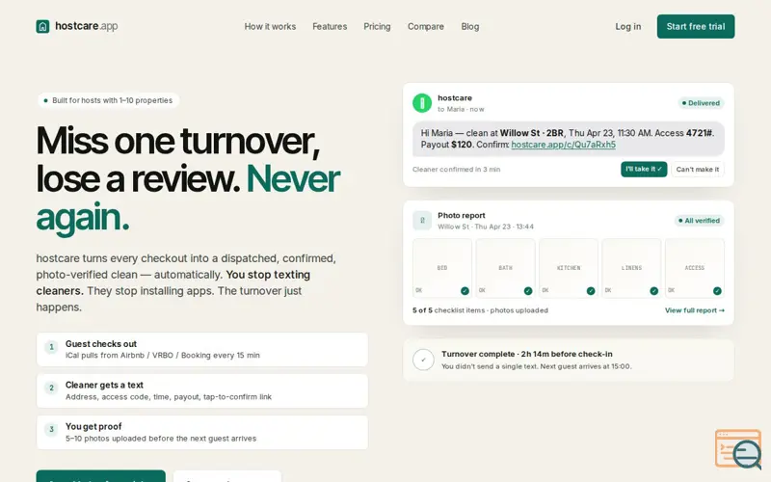This screenshot has height=482, width=771.
Task: Click the You get proof heading
Action: (93, 426)
